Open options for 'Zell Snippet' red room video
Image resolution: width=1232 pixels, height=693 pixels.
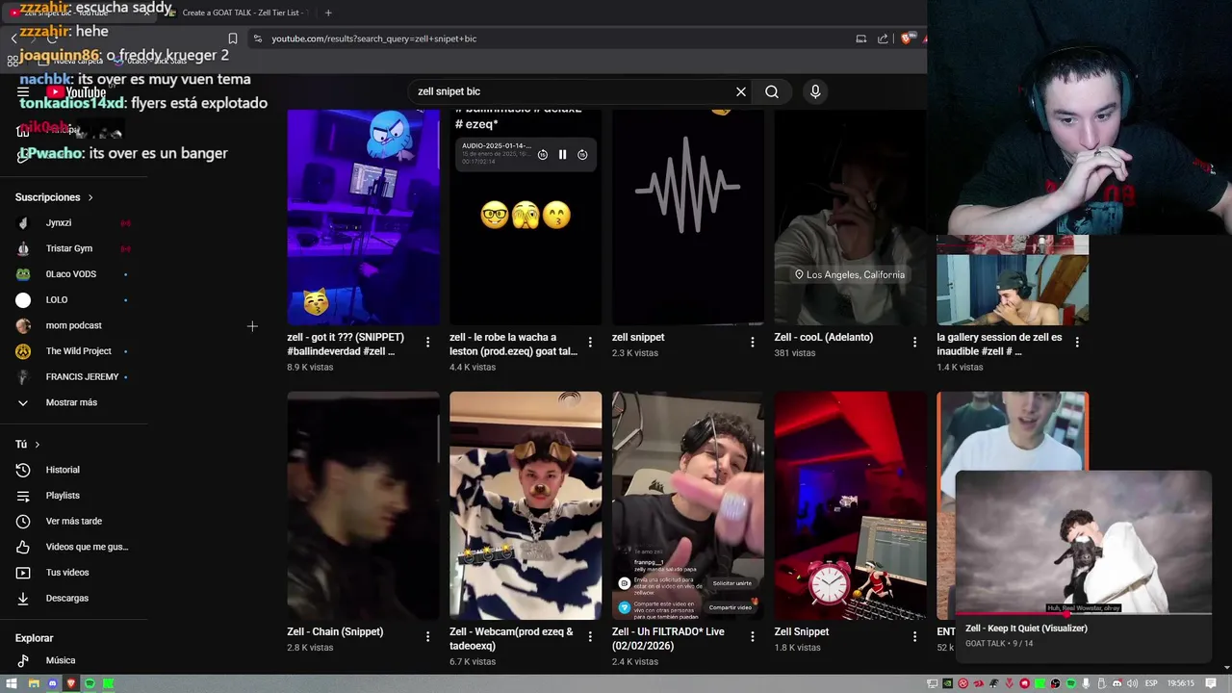(914, 636)
